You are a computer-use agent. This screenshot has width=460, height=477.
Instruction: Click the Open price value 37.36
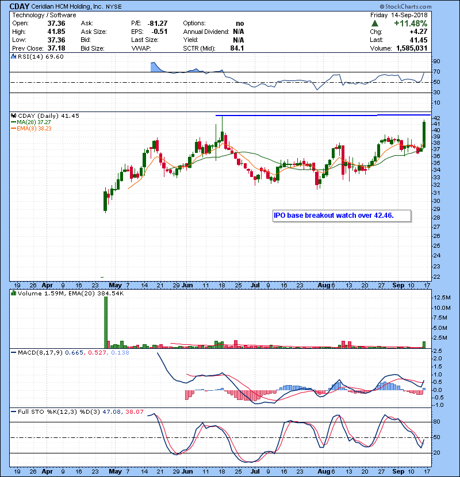56,24
